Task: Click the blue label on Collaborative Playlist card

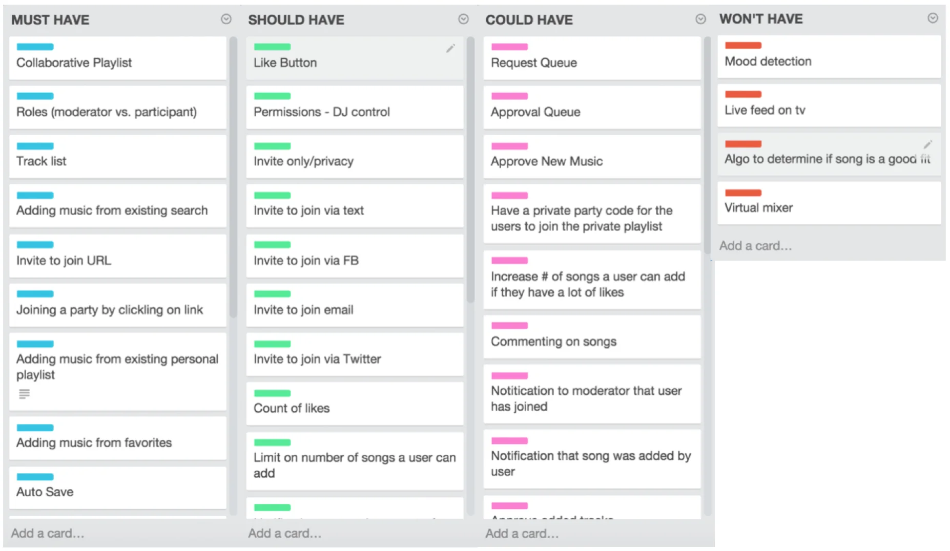Action: [35, 47]
